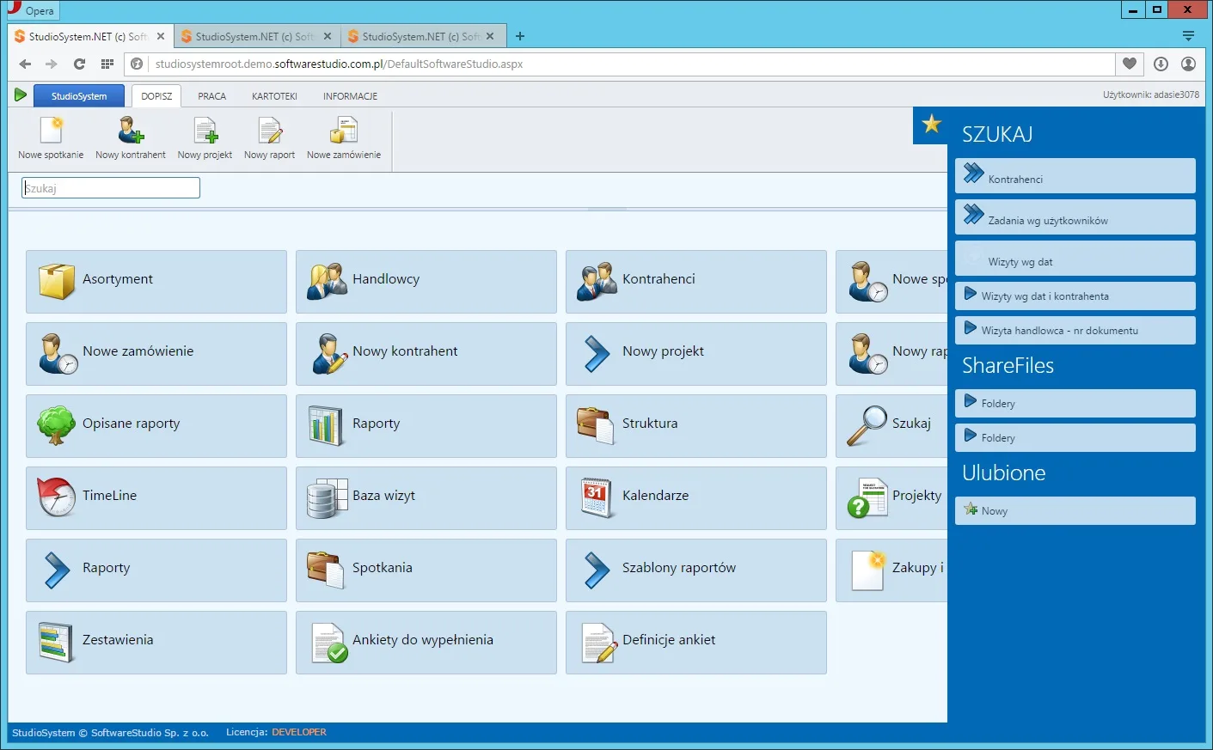Open Zadania wg użytkowników link

tap(1075, 216)
